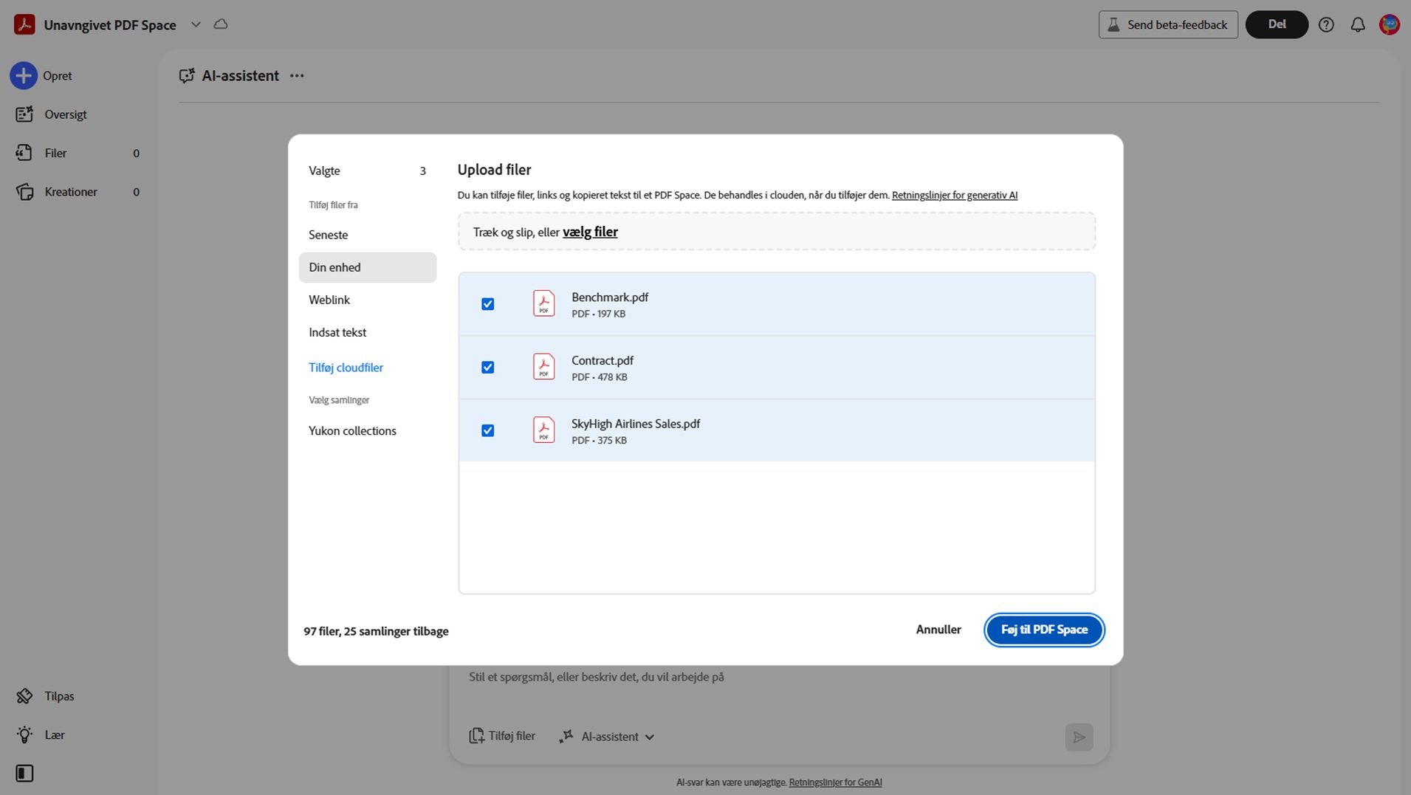Click the PDF • 197 KB size text
Viewport: 1411px width, 795px height.
[x=599, y=314]
